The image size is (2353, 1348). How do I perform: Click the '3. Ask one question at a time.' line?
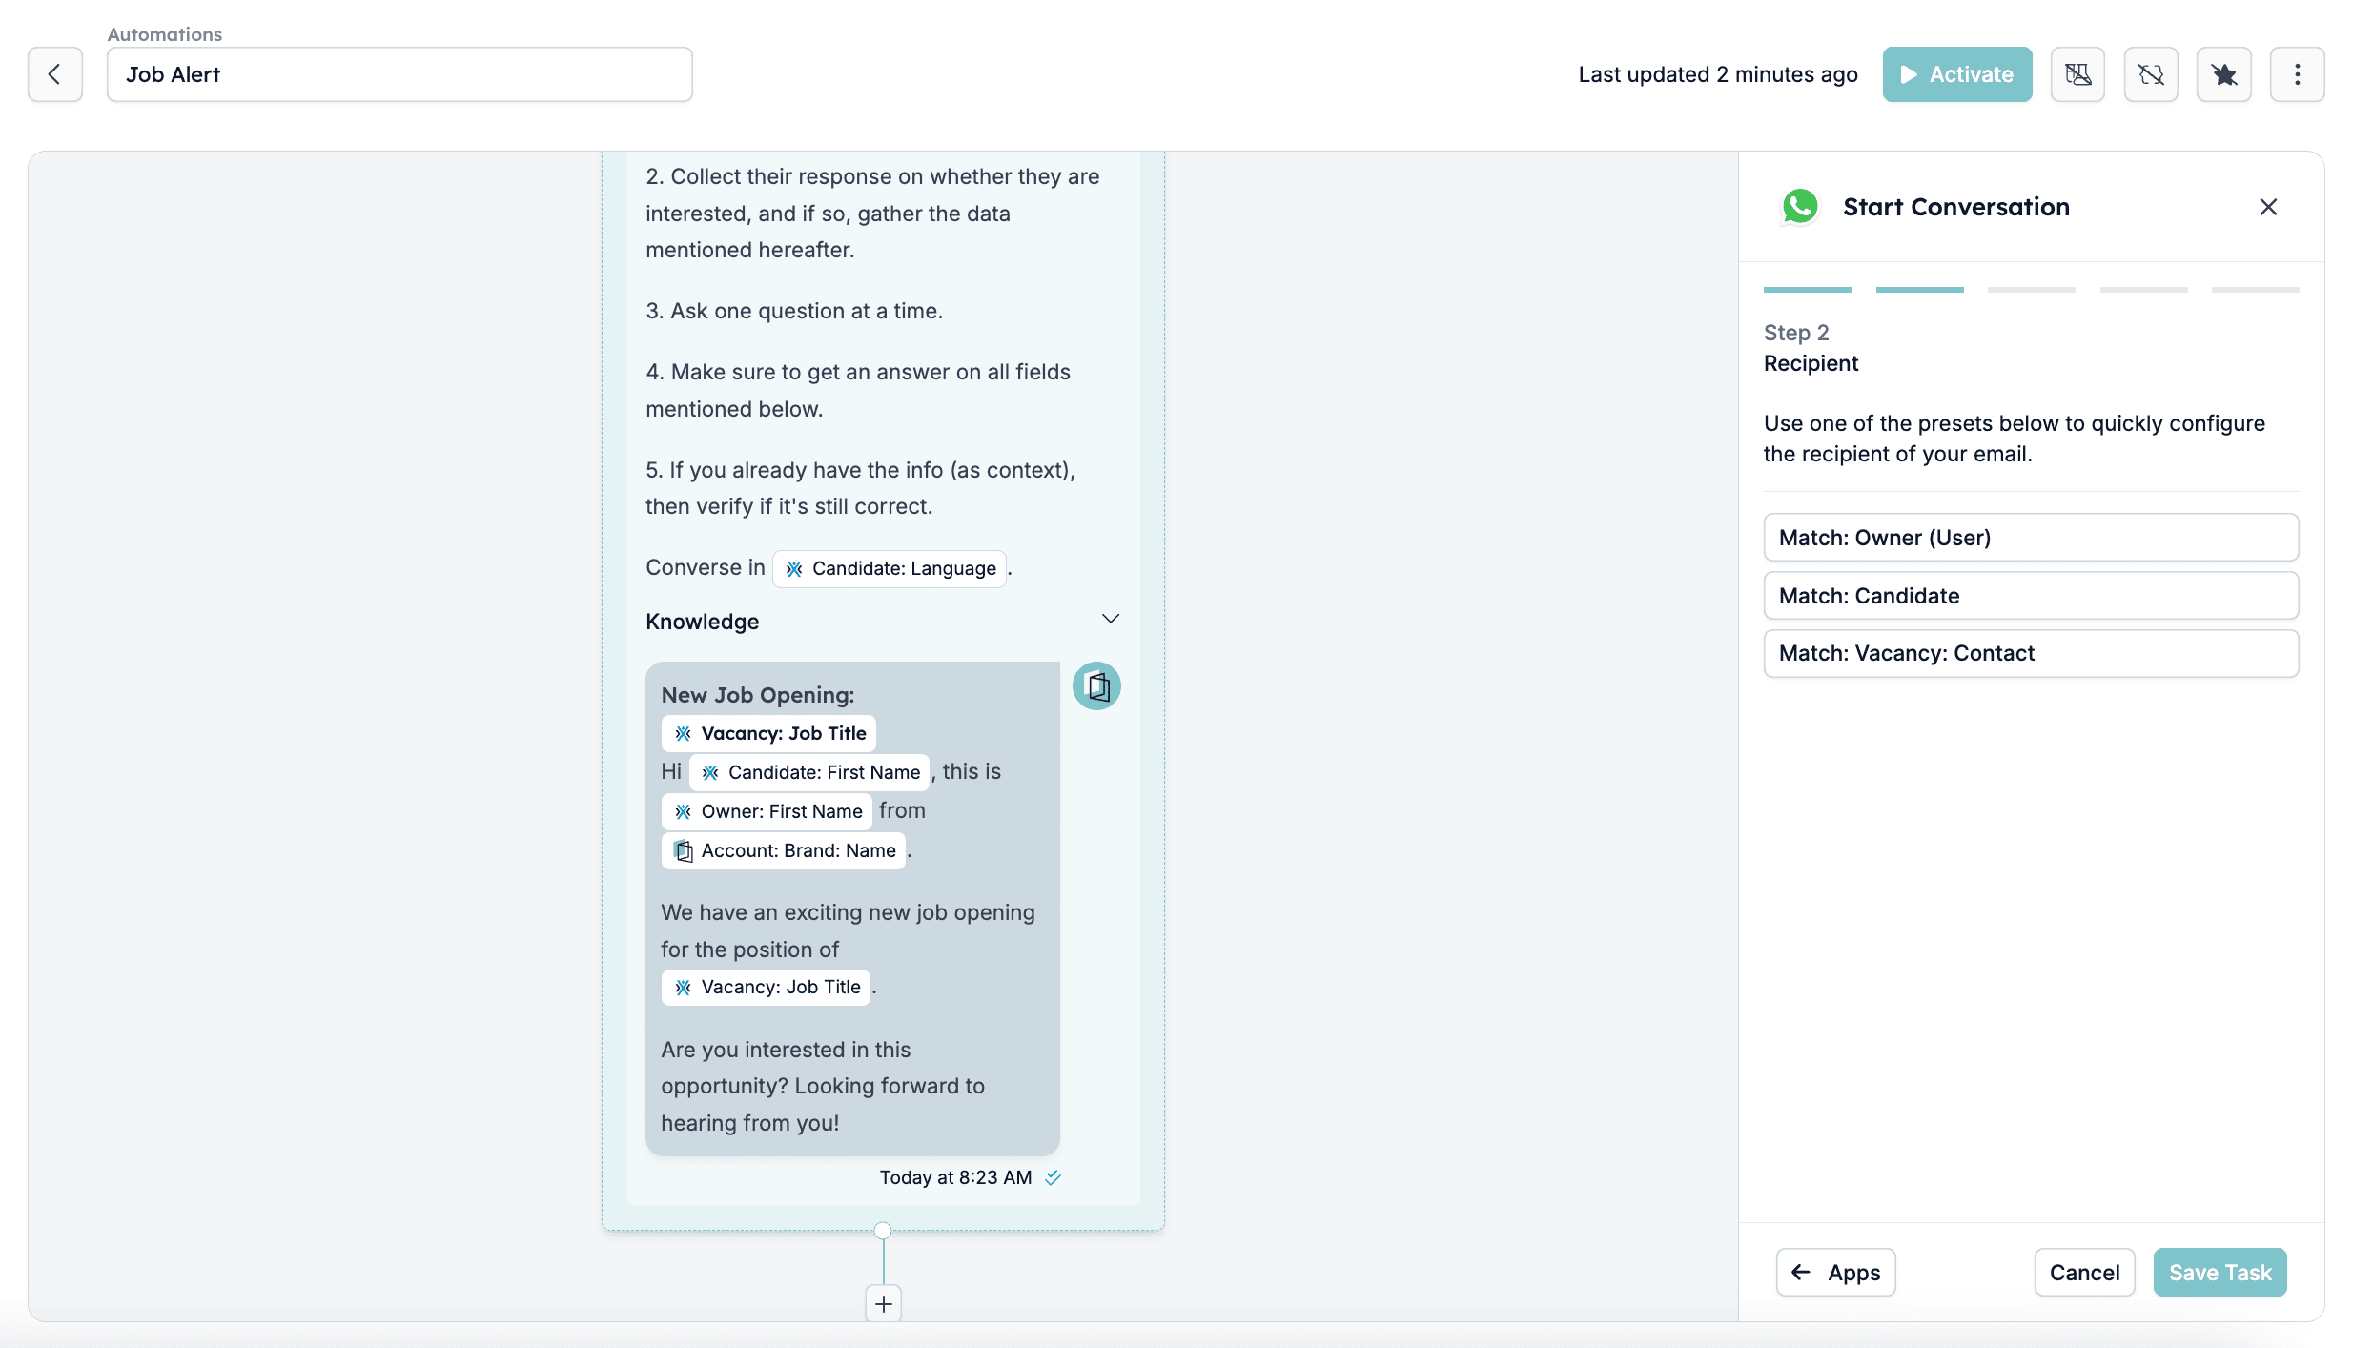pos(794,311)
